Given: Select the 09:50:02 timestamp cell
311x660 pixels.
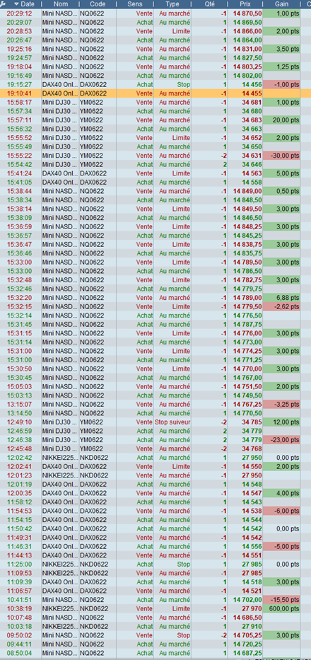Looking at the screenshot, I should pyautogui.click(x=20, y=635).
